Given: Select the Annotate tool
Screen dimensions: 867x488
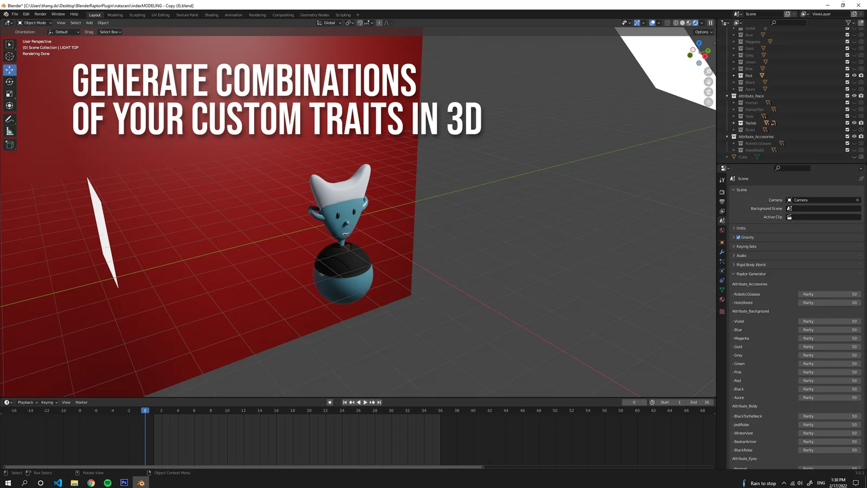Looking at the screenshot, I should [x=9, y=120].
